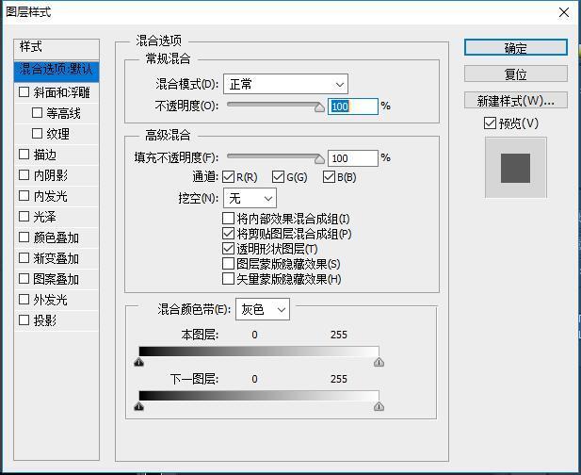Click the 复位 button
The image size is (581, 475).
coord(515,74)
